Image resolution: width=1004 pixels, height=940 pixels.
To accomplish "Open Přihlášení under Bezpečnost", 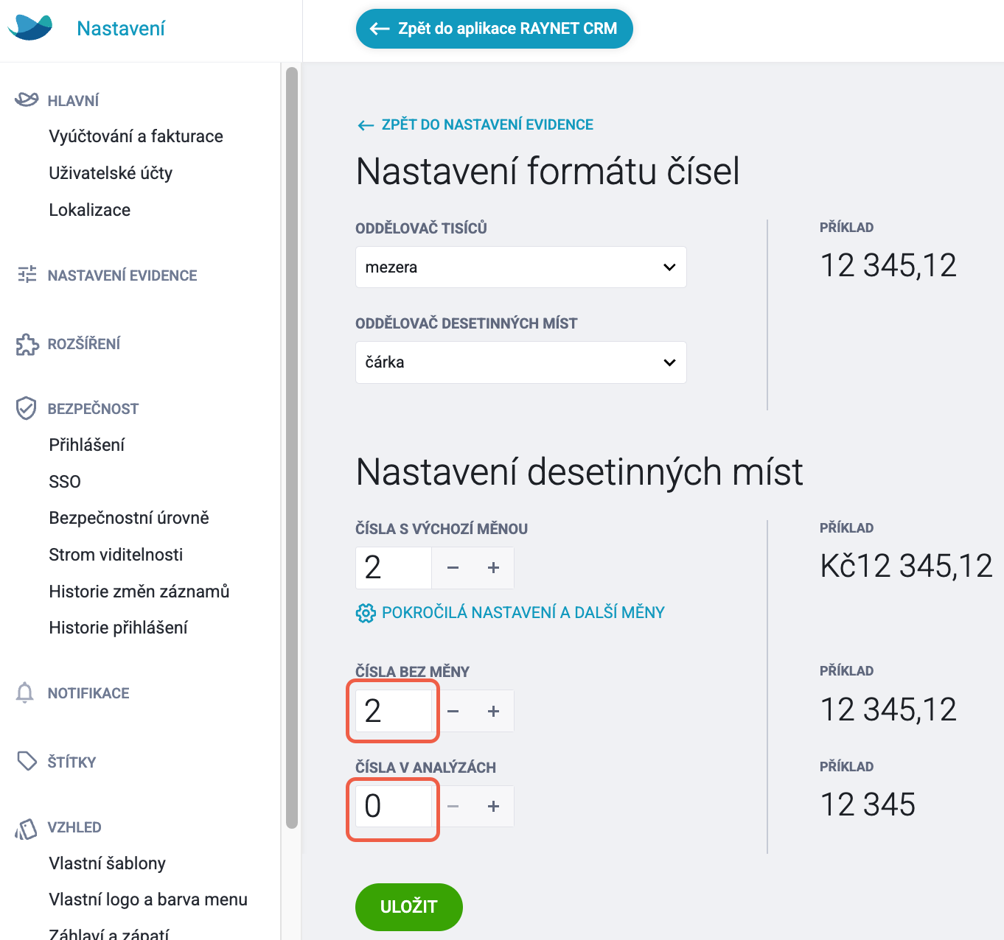I will click(x=87, y=445).
